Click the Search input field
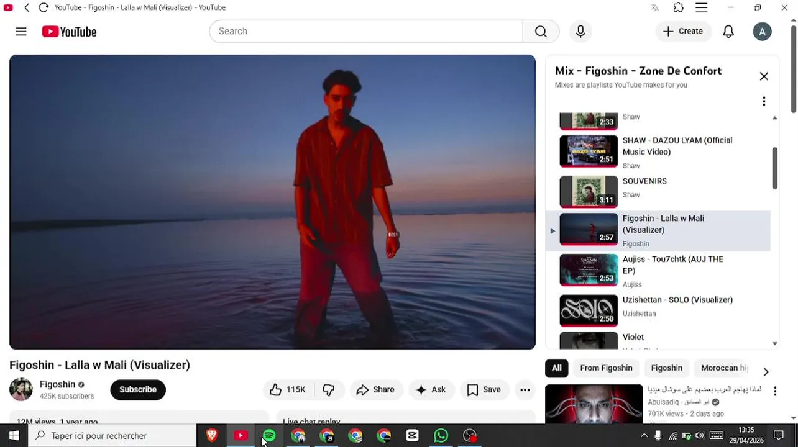This screenshot has height=447, width=798. click(366, 31)
